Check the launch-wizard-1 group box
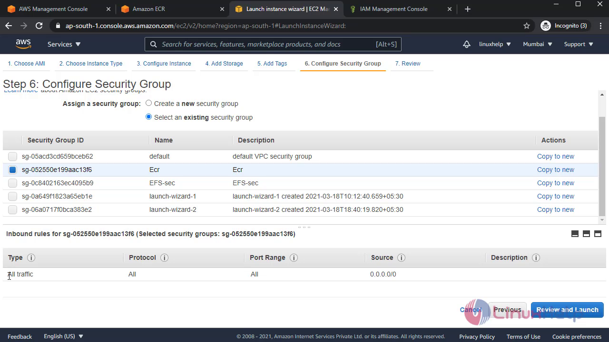The height and width of the screenshot is (342, 609). 12,196
